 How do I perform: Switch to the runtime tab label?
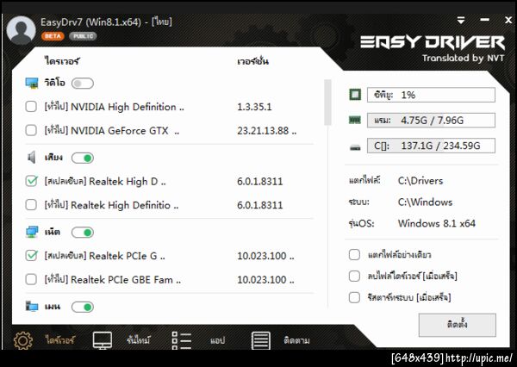point(139,340)
